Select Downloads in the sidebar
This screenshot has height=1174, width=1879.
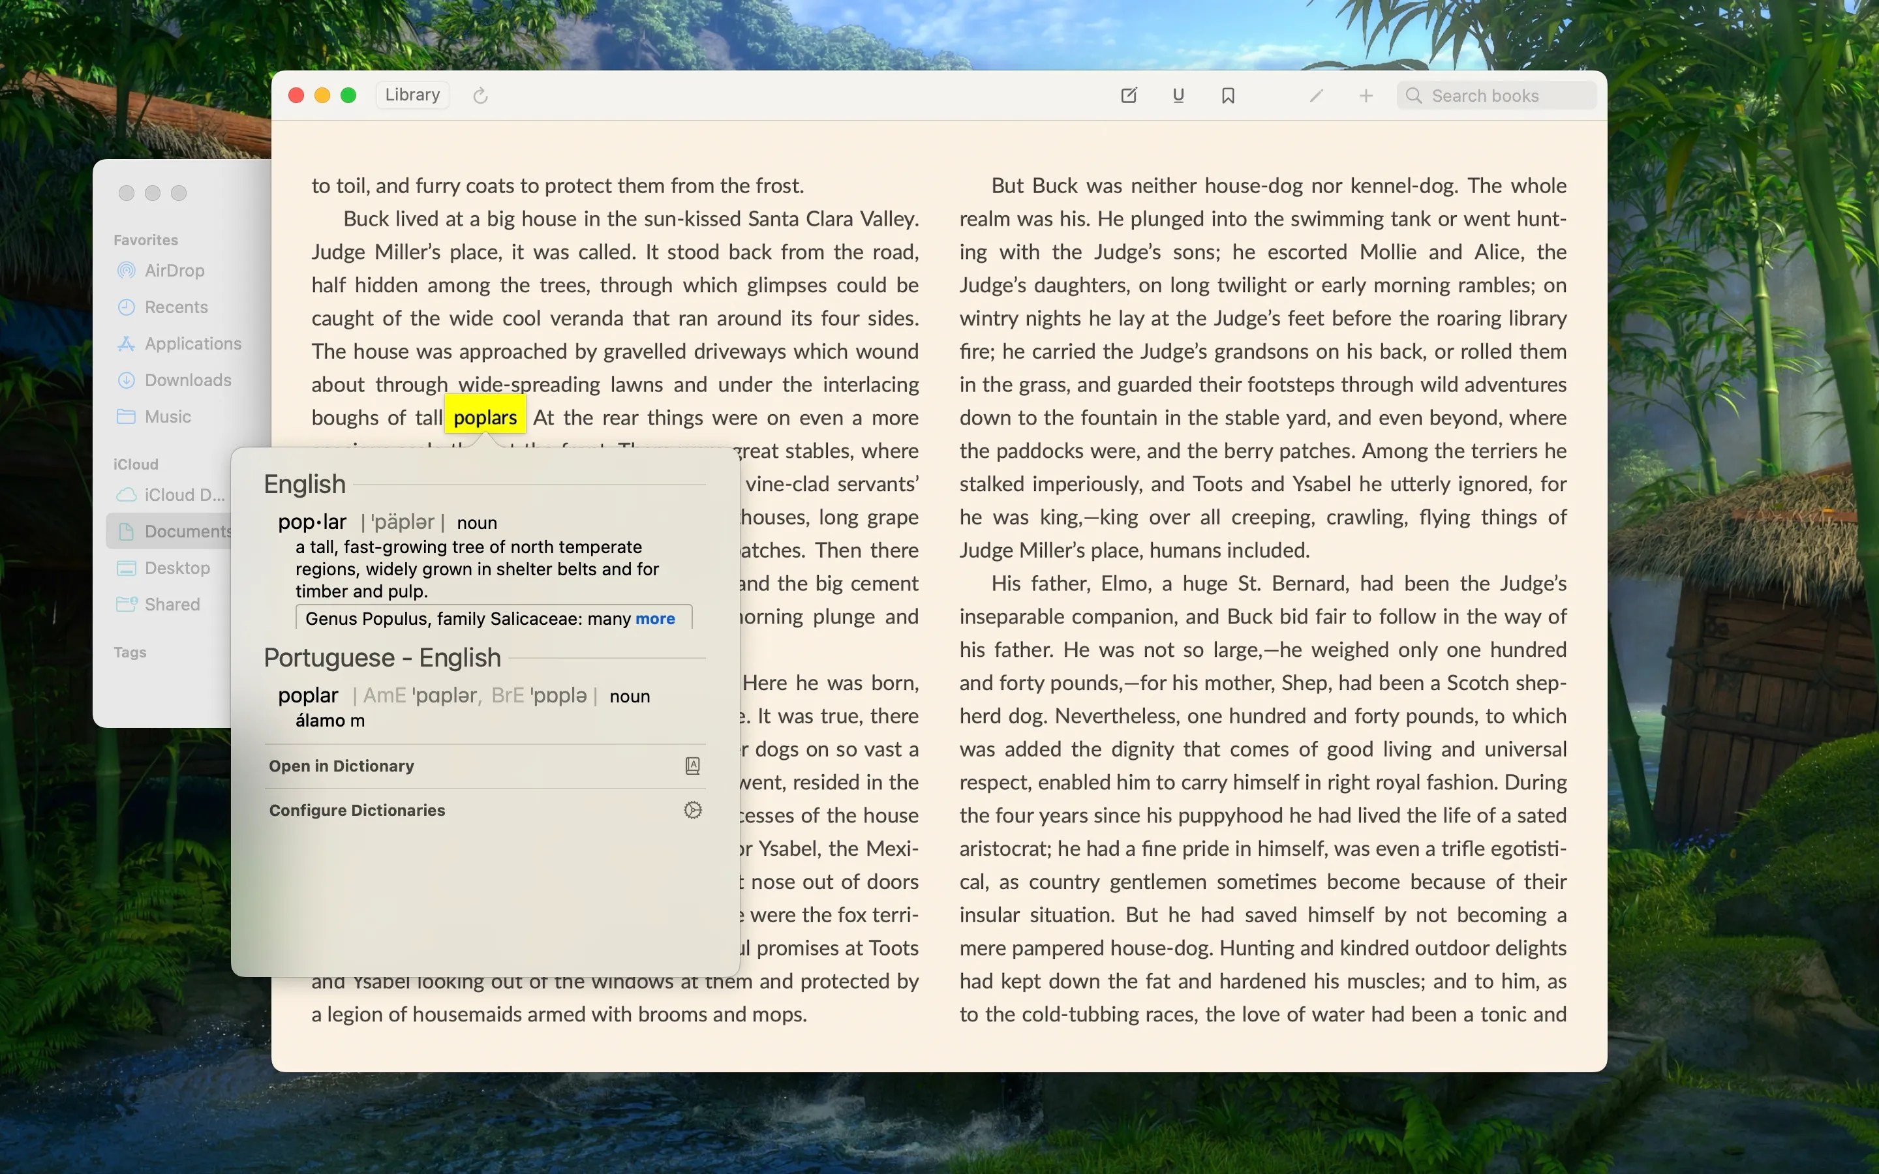pos(187,380)
